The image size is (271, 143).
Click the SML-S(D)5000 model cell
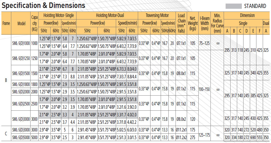pos(21,137)
